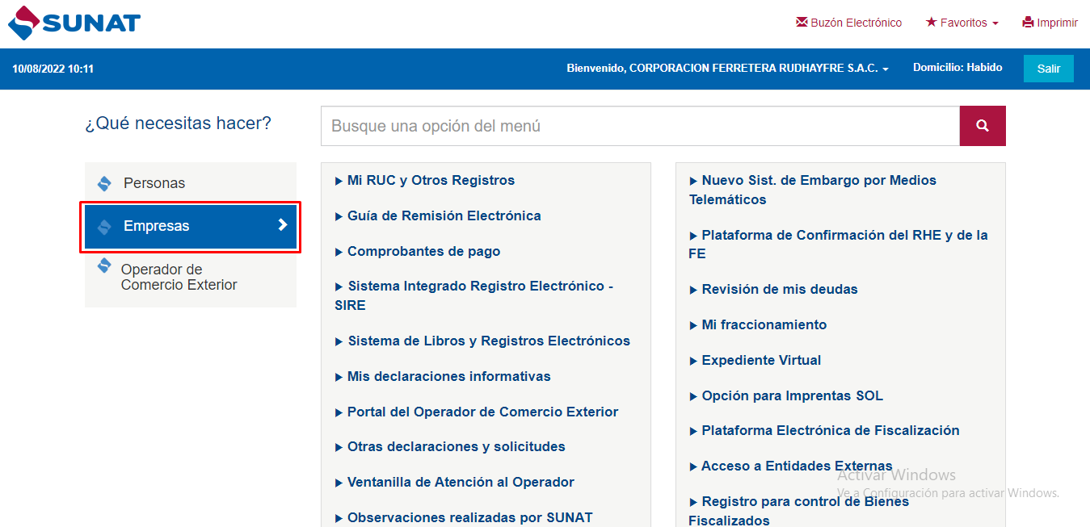
Task: Click the Operador de Comercio Exterior diamond icon
Action: (104, 266)
